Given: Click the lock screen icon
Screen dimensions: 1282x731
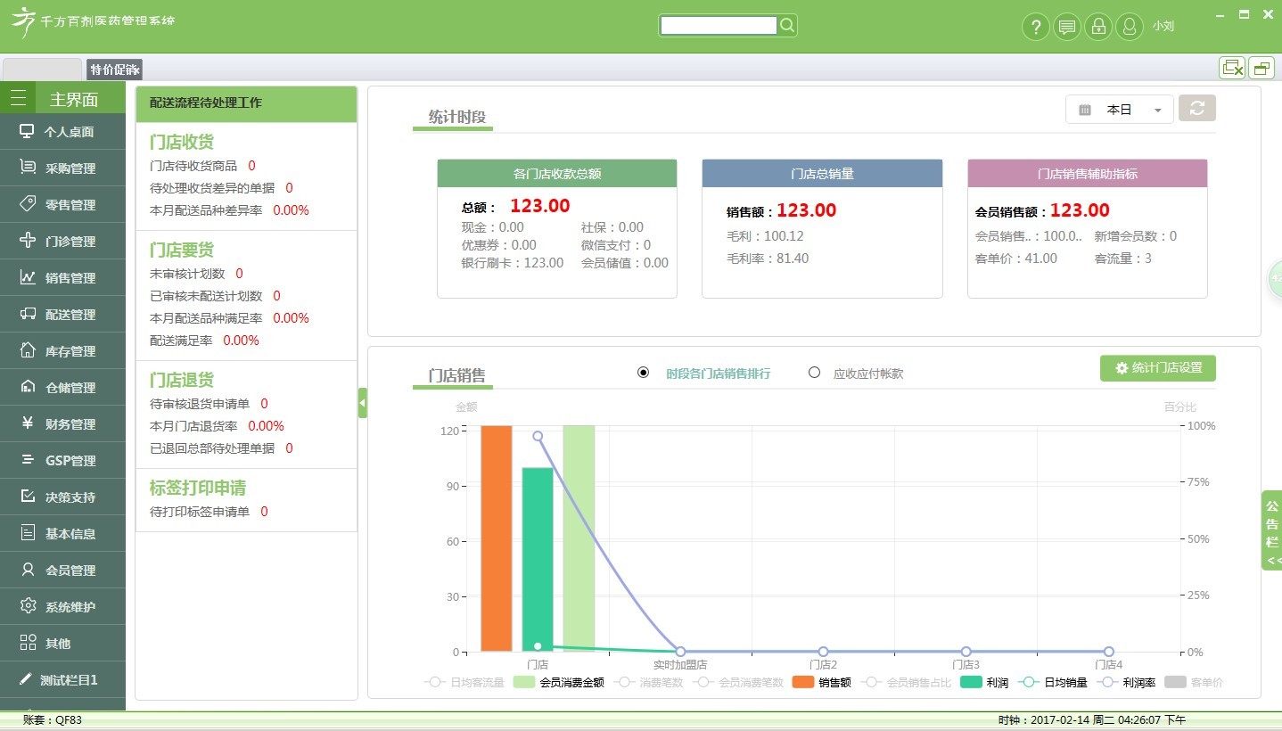Looking at the screenshot, I should tap(1098, 27).
